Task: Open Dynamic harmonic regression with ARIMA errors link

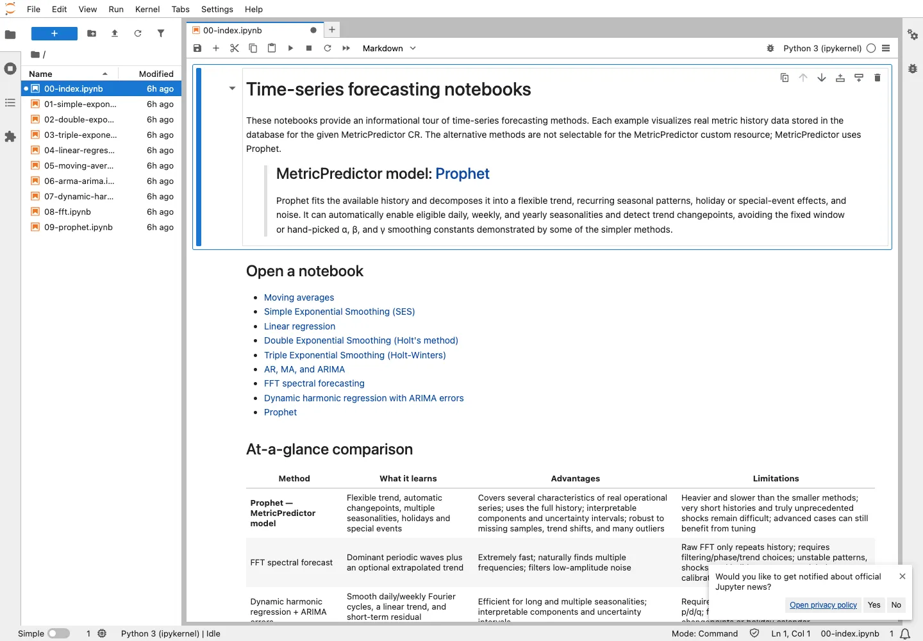Action: 363,398
